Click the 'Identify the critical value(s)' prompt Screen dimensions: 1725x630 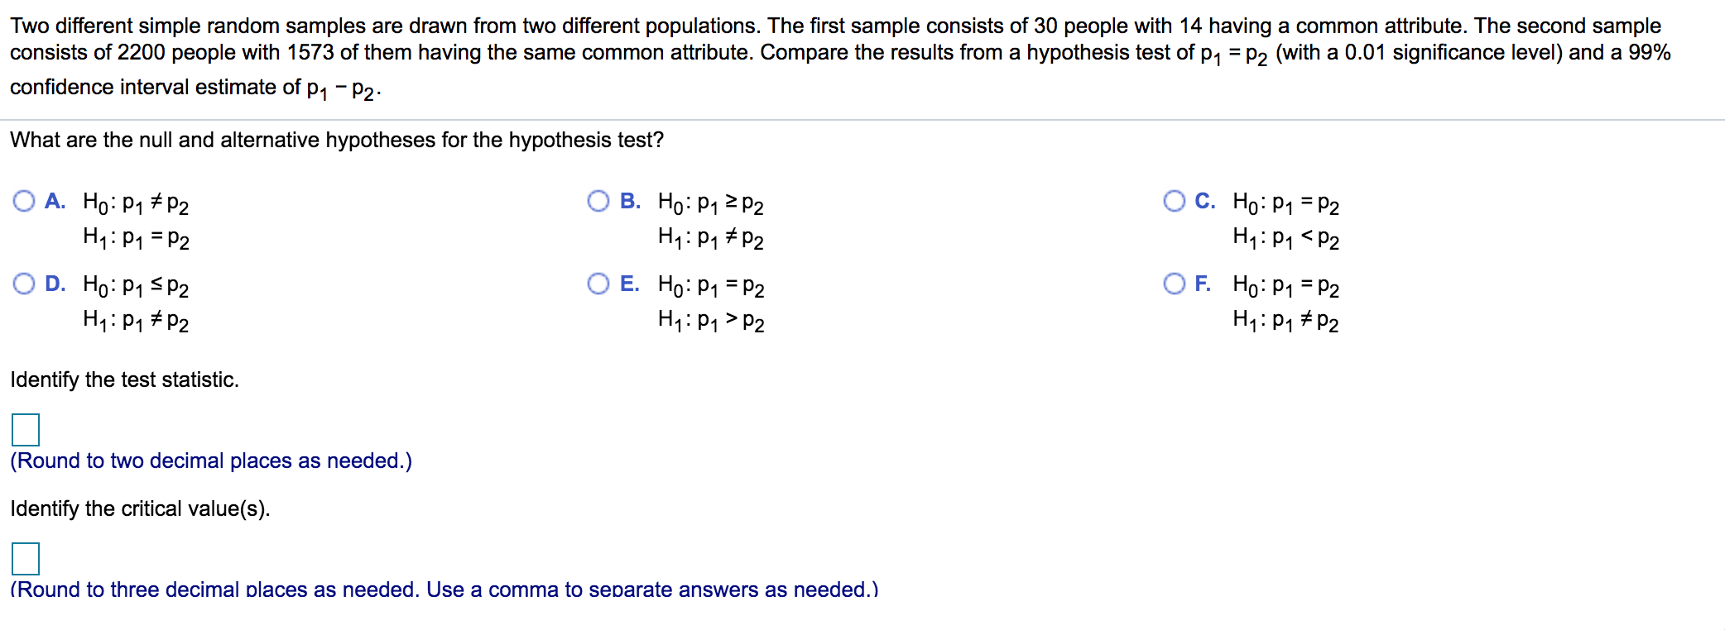point(140,508)
